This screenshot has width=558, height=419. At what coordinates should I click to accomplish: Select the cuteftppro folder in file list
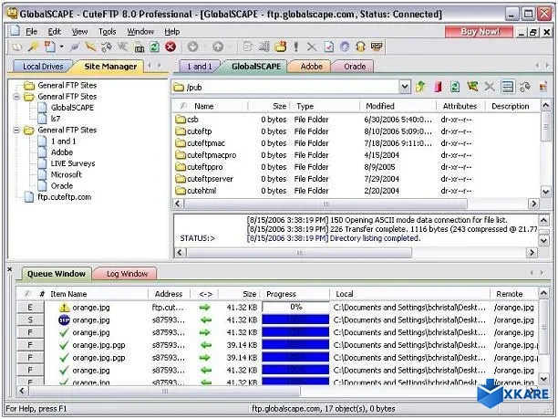[205, 167]
